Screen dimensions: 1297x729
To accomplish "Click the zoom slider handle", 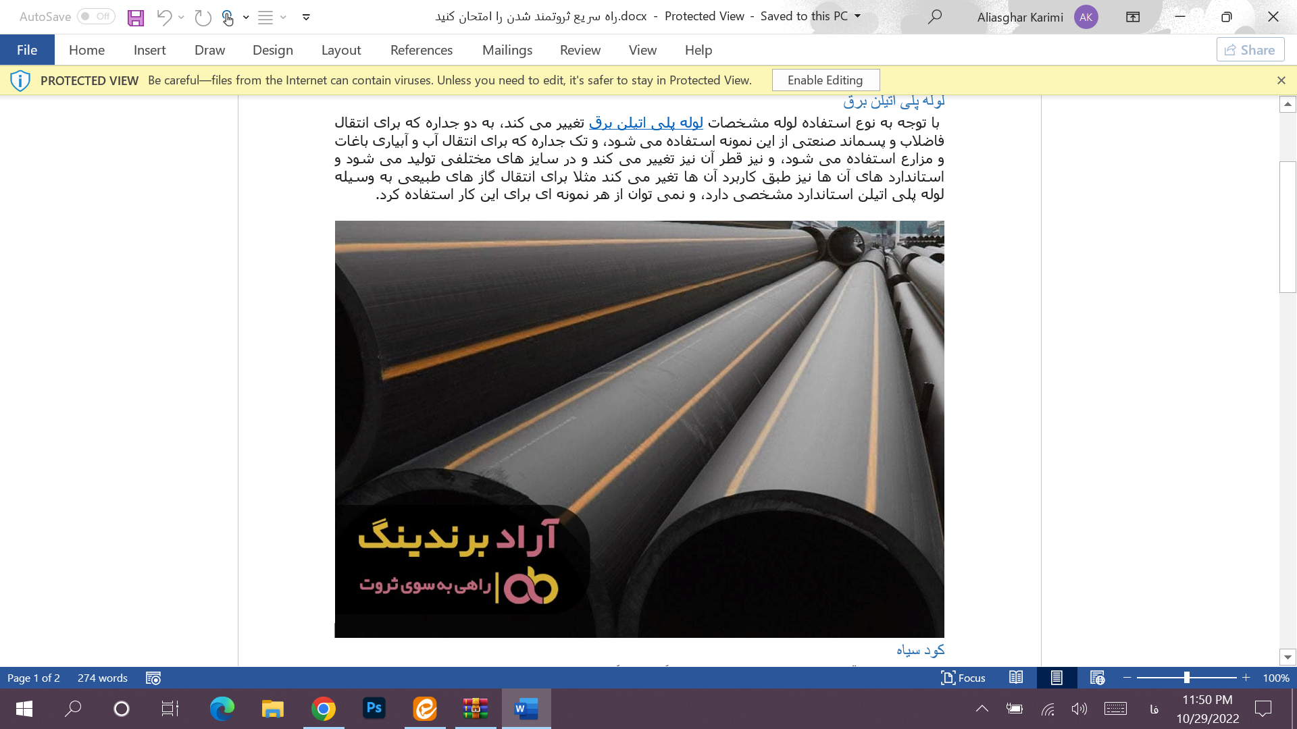I will (x=1186, y=678).
